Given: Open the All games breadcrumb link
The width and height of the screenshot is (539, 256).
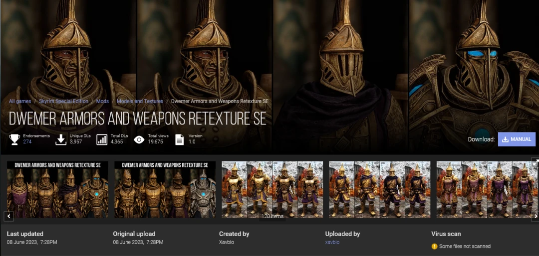Looking at the screenshot, I should 20,101.
